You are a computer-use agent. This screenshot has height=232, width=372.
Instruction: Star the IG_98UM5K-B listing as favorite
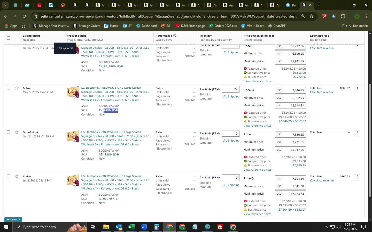pos(17,176)
